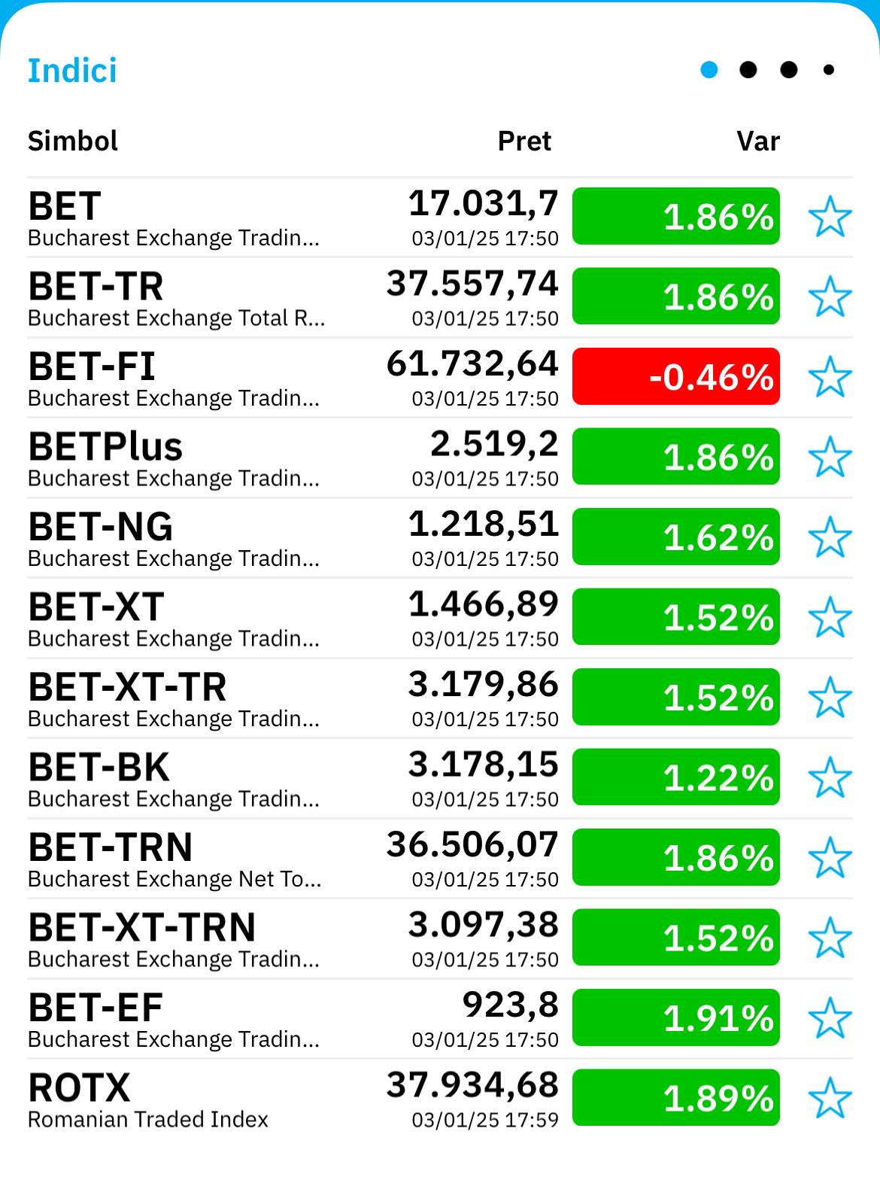
Task: Sort list by Simbol column header
Action: (73, 141)
